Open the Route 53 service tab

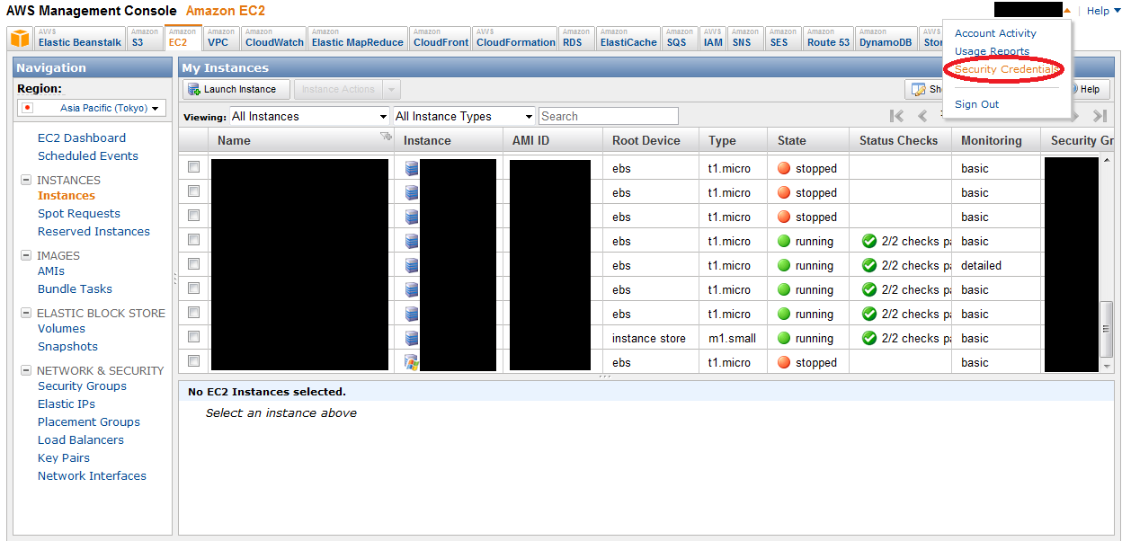point(828,39)
